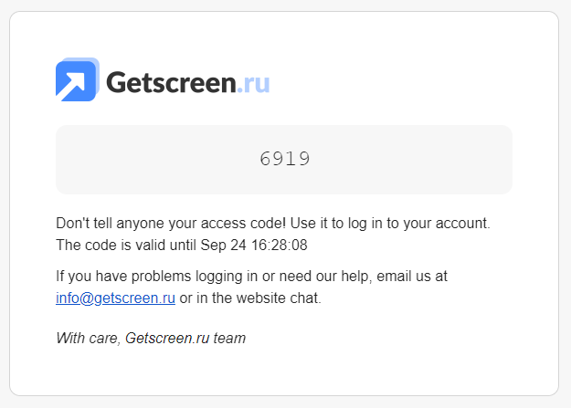This screenshot has width=571, height=408.
Task: Select the 6919 access code
Action: (x=284, y=159)
